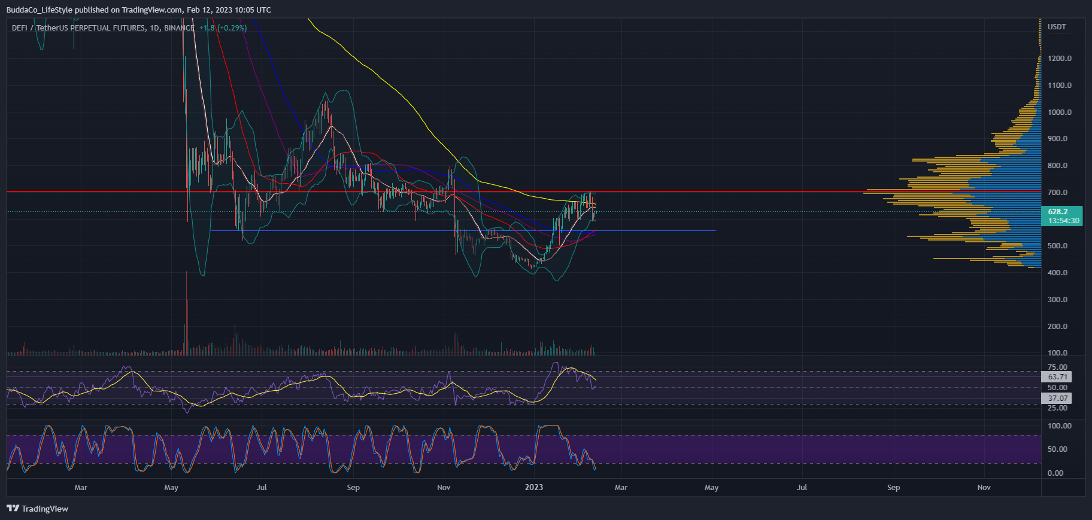Click the 400.0 price axis label
Image resolution: width=1092 pixels, height=520 pixels.
tap(1057, 273)
